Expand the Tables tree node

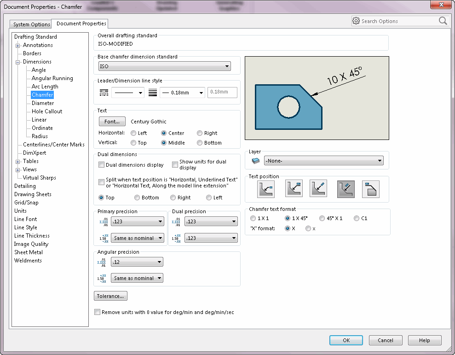coord(17,162)
